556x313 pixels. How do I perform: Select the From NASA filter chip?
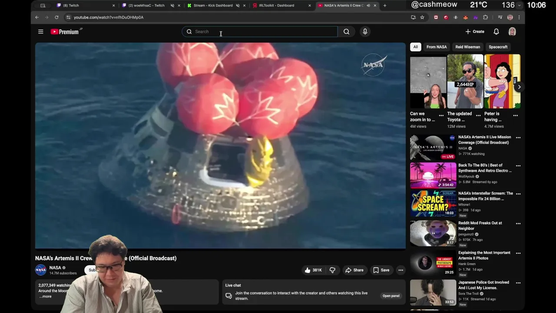pyautogui.click(x=437, y=47)
